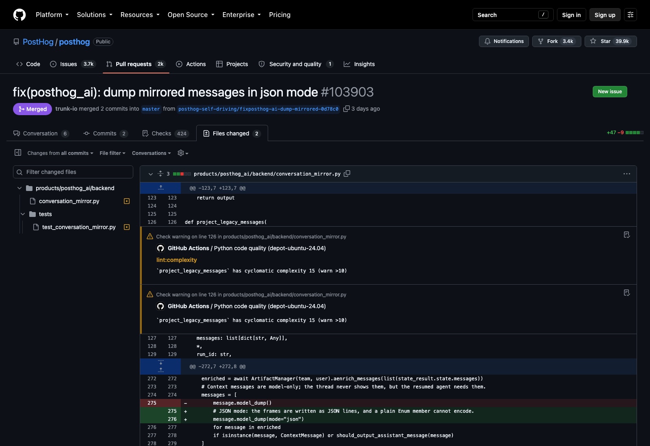Viewport: 650px width, 446px height.
Task: Focus the Filter changed files field
Action: 73,172
